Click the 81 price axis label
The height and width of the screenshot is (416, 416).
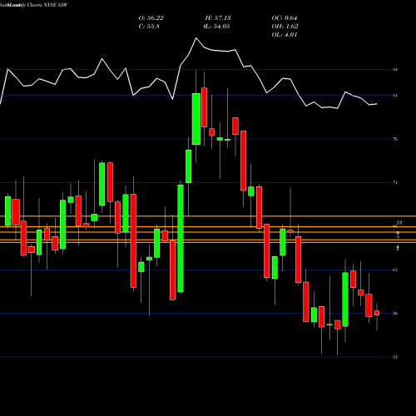395,96
